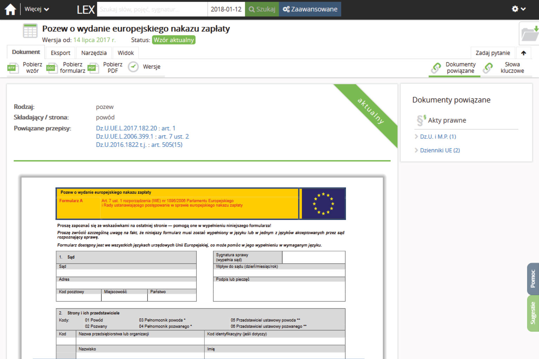Switch to the Eksport tab

pos(60,53)
